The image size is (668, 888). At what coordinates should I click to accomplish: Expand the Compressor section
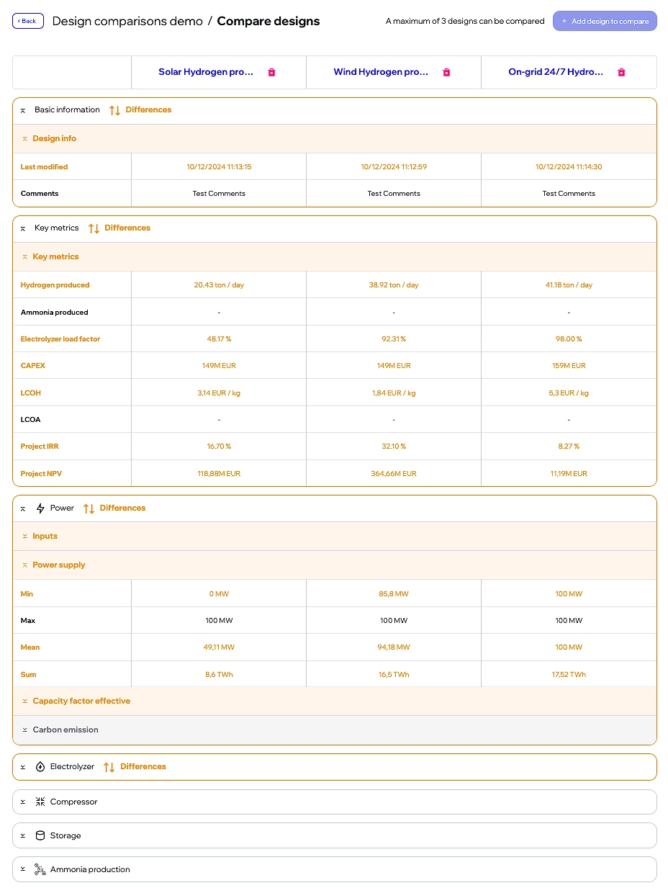click(x=23, y=802)
